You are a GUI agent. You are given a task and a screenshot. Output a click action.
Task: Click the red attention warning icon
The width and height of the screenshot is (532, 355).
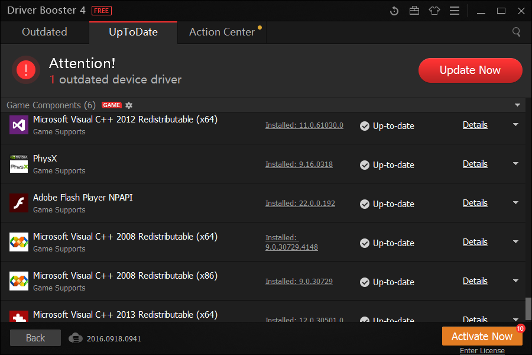point(26,70)
